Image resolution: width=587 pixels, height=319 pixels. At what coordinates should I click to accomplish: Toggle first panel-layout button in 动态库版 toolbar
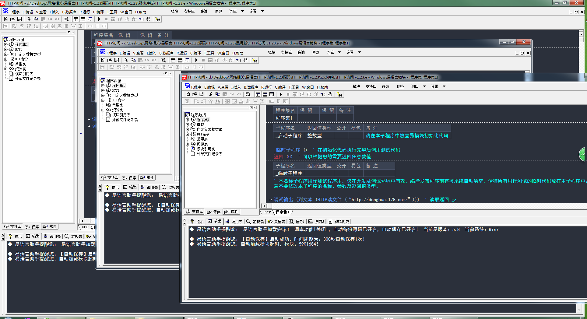tap(258, 94)
